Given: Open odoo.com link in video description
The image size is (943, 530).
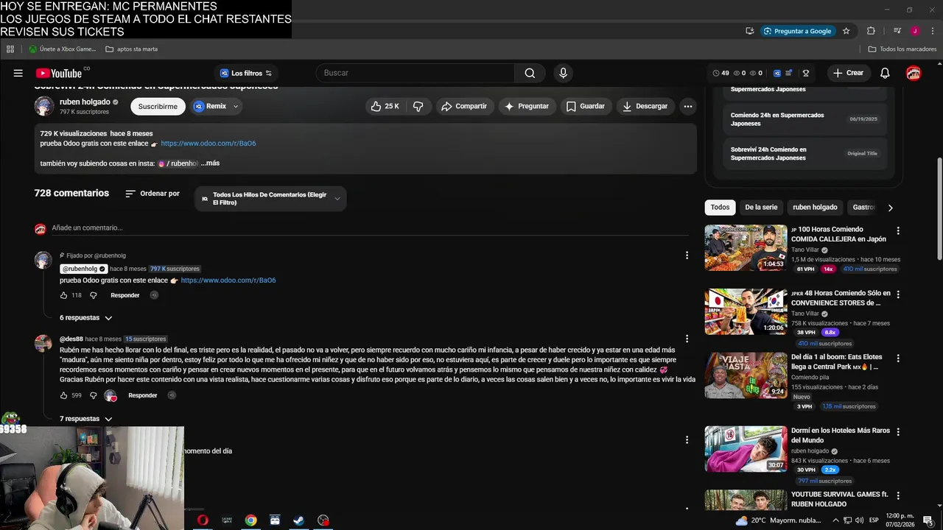Looking at the screenshot, I should coord(208,144).
